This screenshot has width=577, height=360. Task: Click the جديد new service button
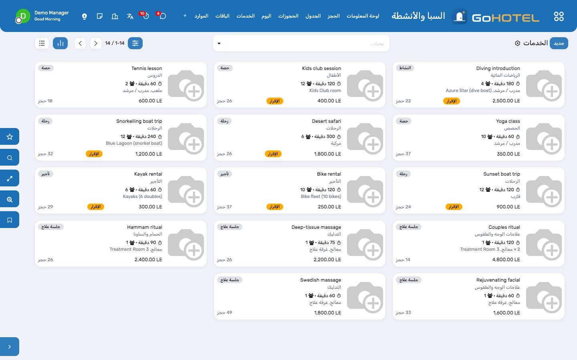click(559, 43)
